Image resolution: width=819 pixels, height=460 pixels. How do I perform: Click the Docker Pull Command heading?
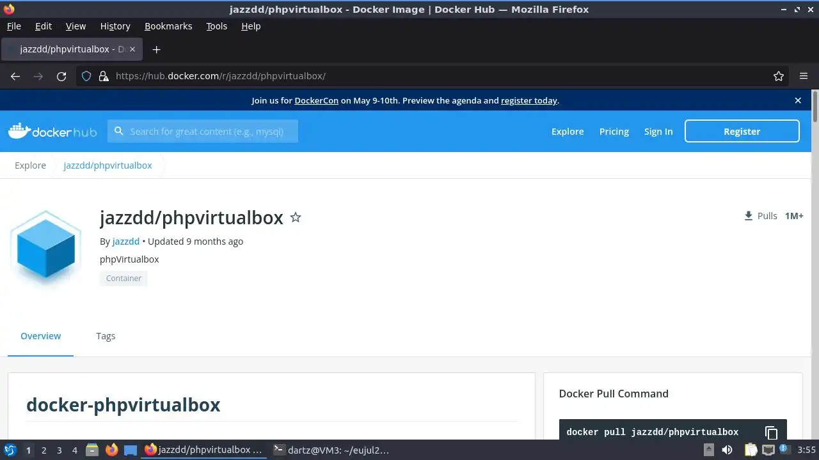coord(614,394)
